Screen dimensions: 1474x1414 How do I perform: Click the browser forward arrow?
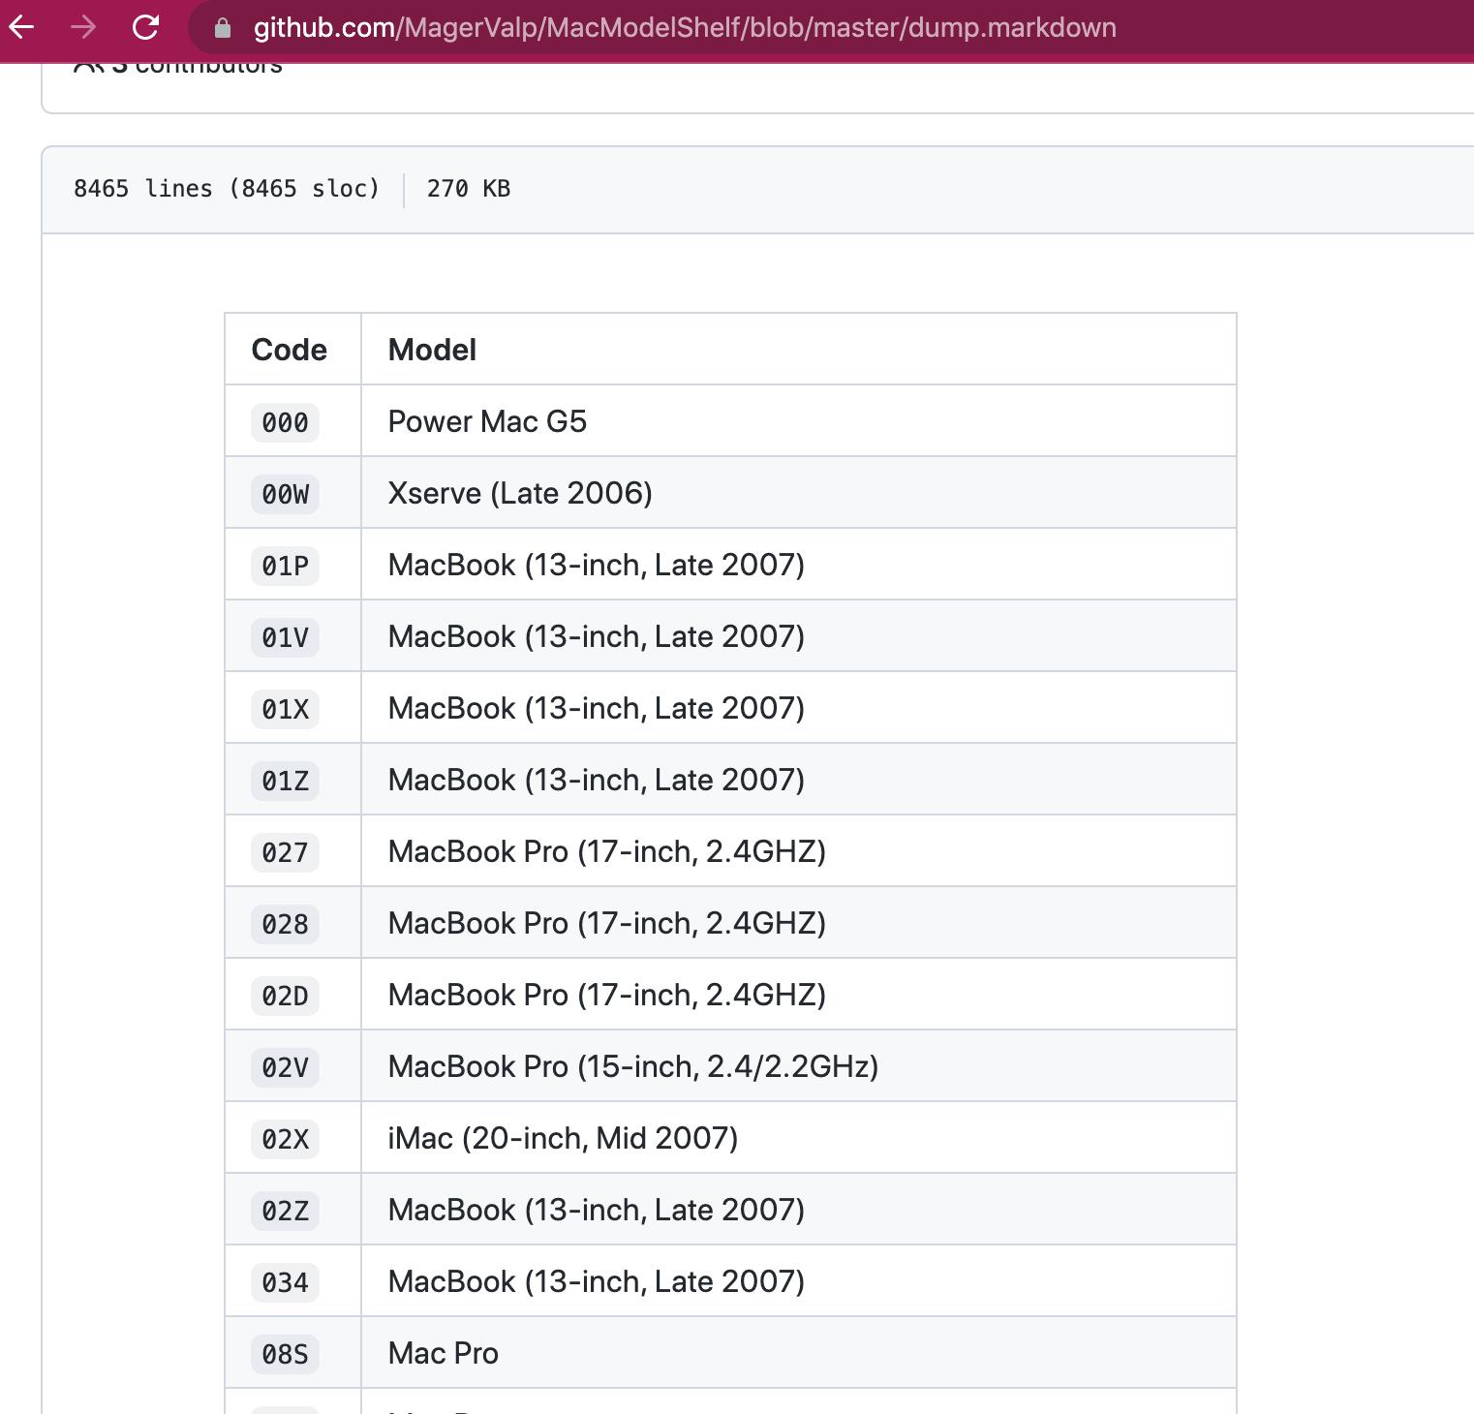point(83,27)
